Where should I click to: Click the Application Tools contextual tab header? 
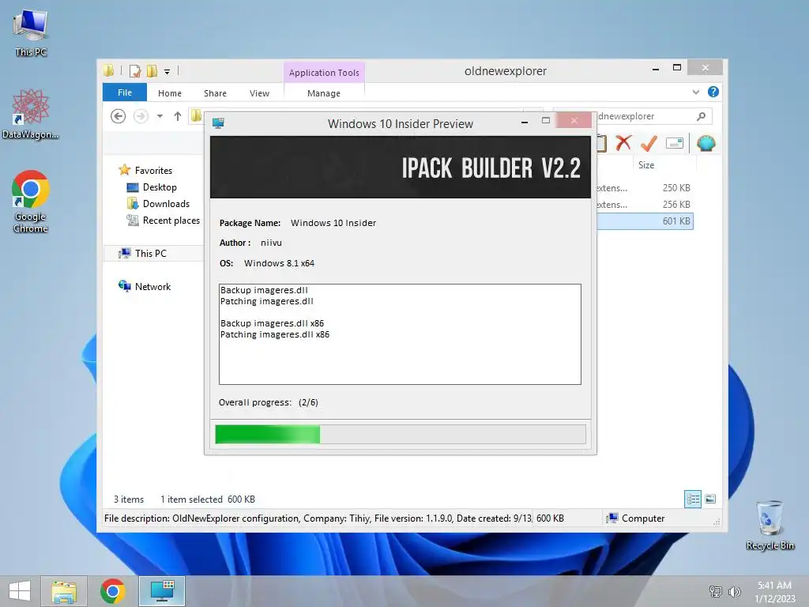point(324,73)
